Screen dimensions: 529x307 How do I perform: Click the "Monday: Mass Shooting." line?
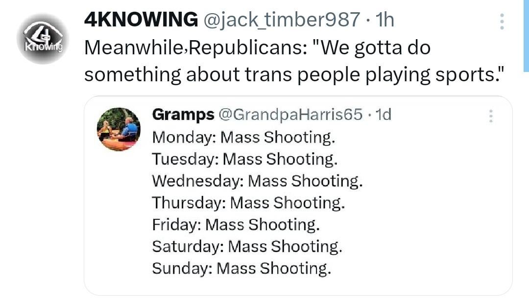click(x=243, y=137)
